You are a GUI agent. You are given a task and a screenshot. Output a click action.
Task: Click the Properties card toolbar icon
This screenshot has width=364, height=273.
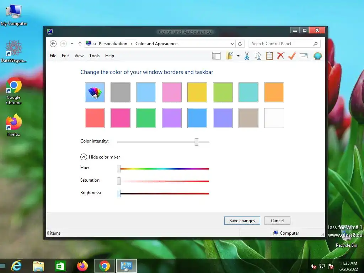[x=304, y=56]
